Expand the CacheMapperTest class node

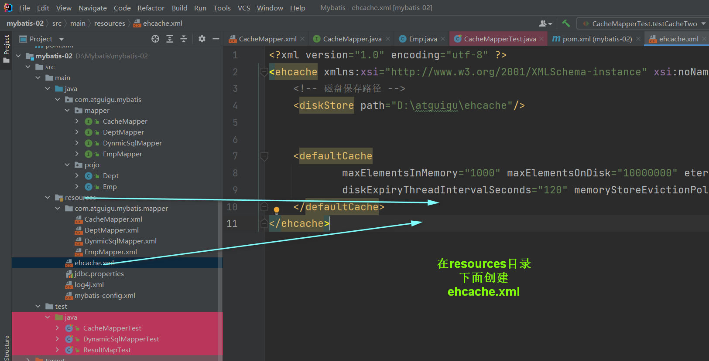(57, 328)
